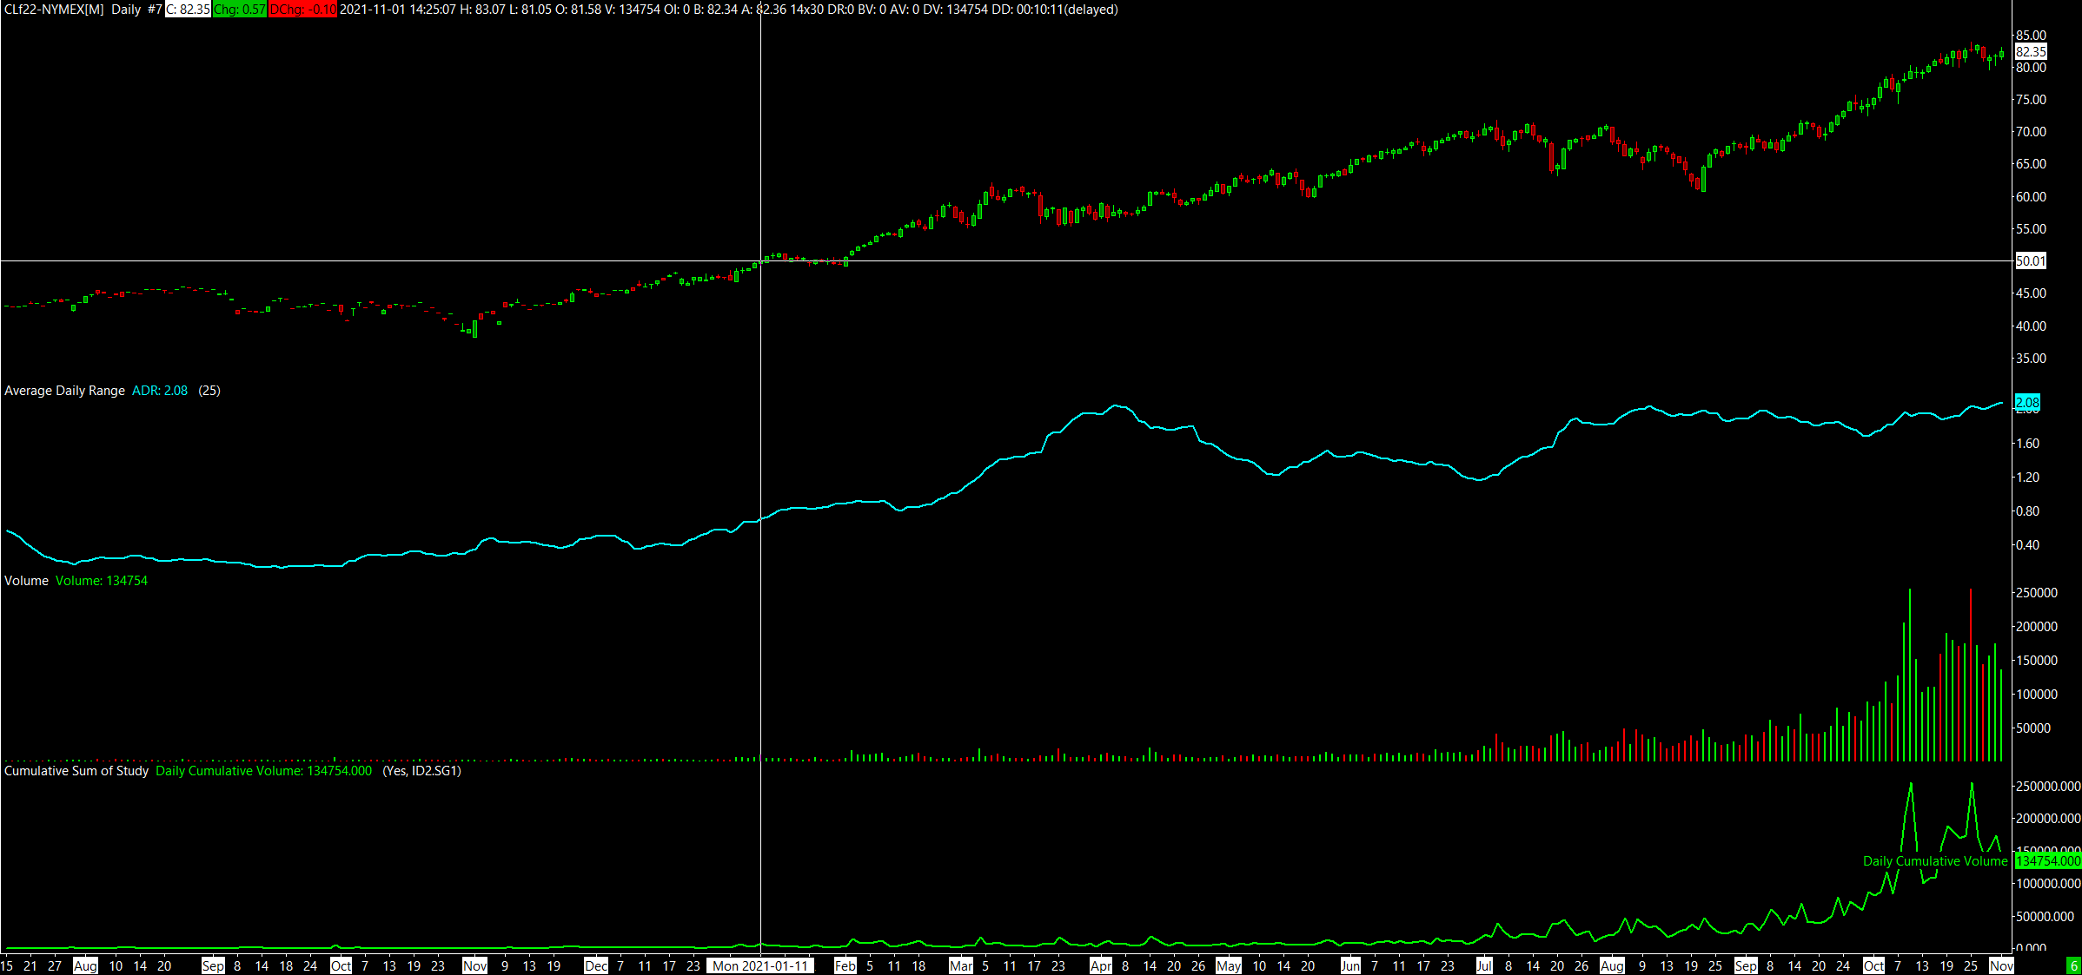Select the Volume study label

[26, 581]
